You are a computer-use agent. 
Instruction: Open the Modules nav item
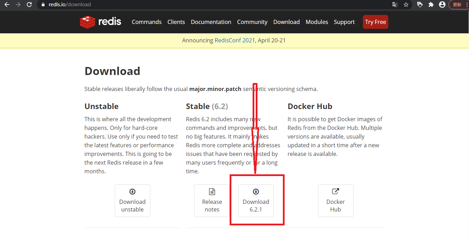click(x=317, y=22)
